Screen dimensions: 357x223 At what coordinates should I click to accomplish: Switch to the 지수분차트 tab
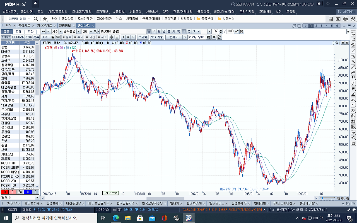[x=45, y=25]
